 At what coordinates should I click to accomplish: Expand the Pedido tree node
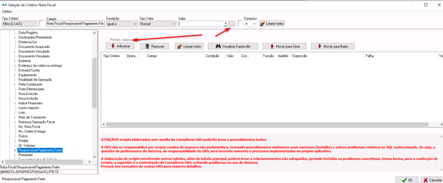(x=14, y=140)
